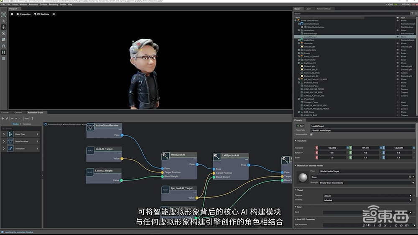Toggle the Instanceable checkbox
The width and height of the screenshot is (418, 235).
coord(311,134)
